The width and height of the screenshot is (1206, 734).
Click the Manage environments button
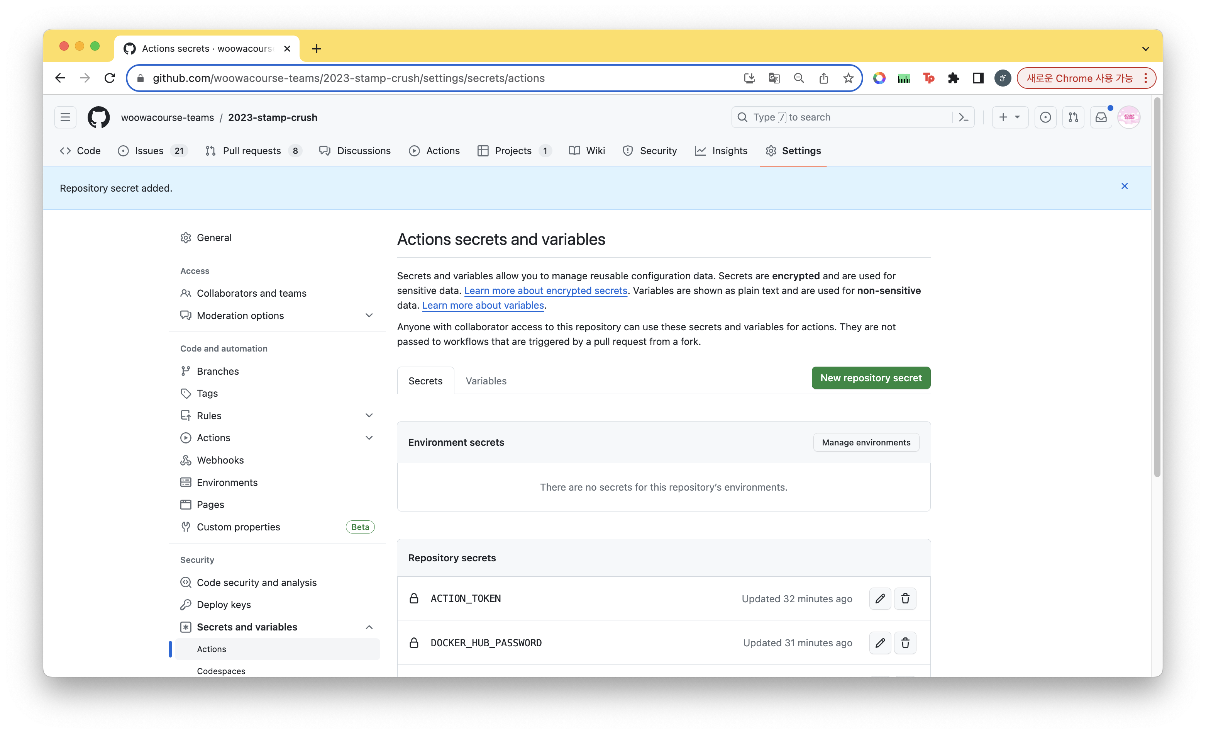click(x=866, y=442)
